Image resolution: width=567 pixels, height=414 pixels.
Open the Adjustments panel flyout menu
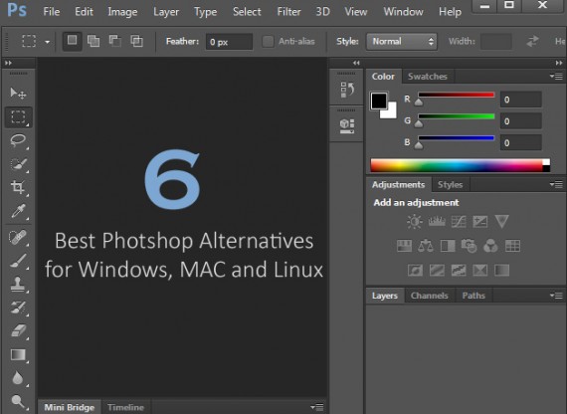point(556,185)
